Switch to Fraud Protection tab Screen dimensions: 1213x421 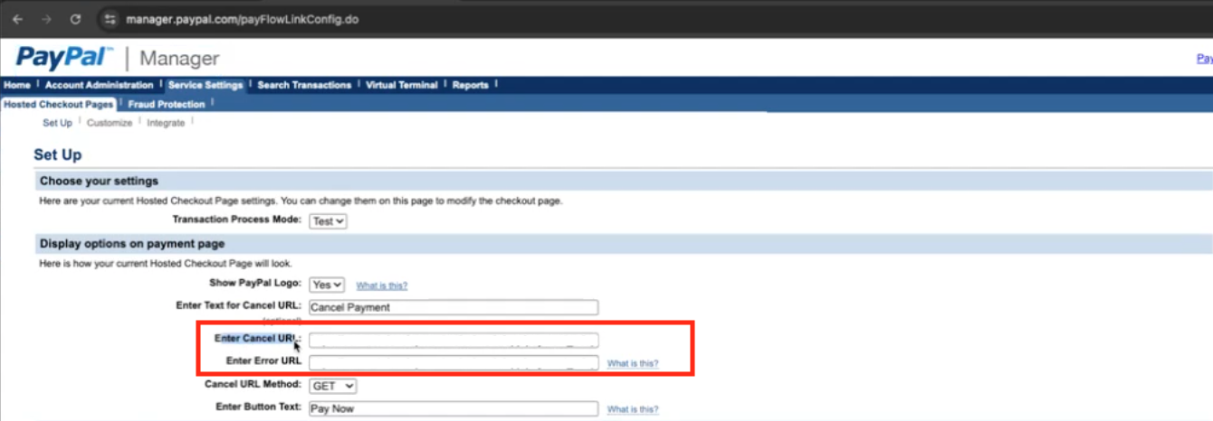[x=167, y=104]
